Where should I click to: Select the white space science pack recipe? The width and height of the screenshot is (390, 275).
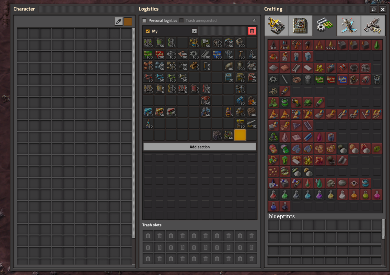(x=342, y=195)
